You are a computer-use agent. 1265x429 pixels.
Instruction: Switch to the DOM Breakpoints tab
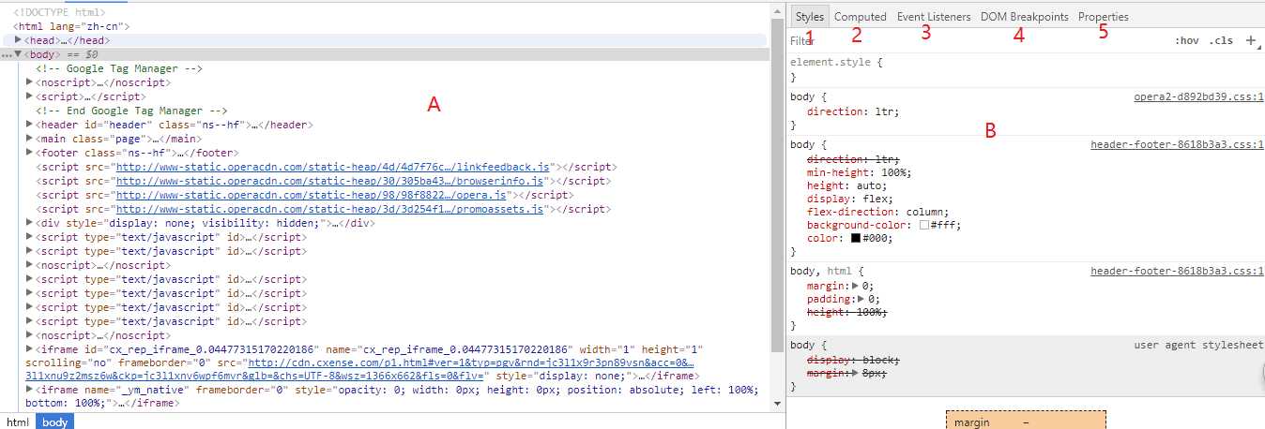click(x=1025, y=17)
